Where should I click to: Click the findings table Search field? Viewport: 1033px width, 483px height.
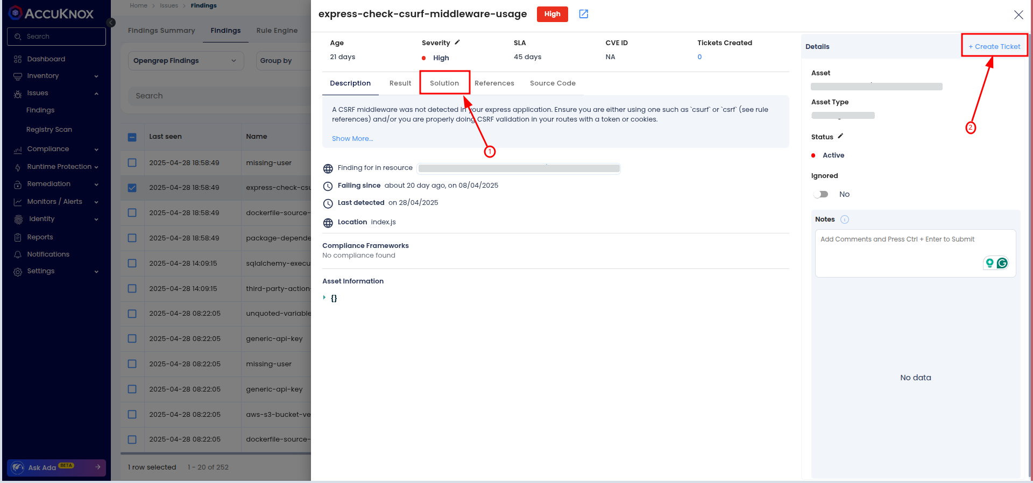[x=220, y=96]
